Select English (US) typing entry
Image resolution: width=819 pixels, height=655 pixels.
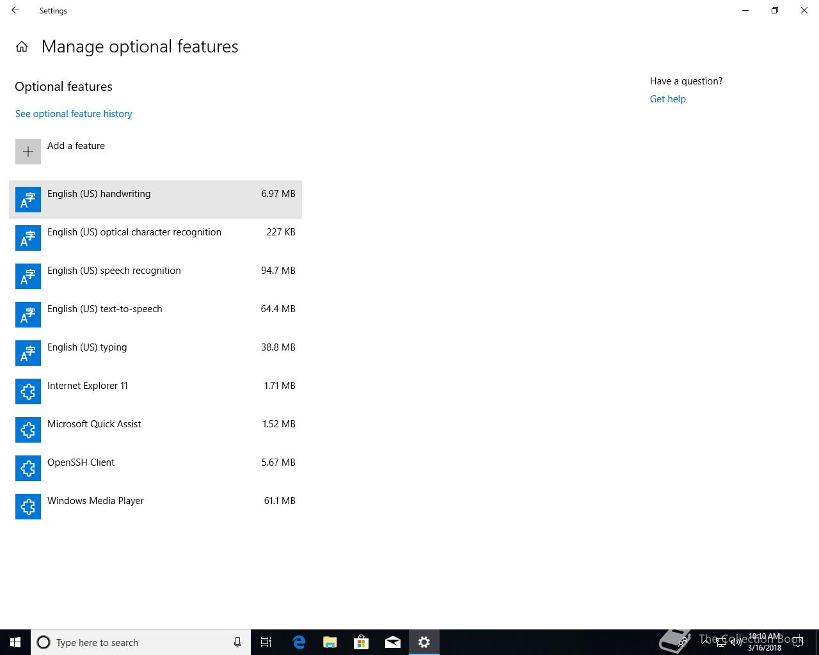(155, 353)
